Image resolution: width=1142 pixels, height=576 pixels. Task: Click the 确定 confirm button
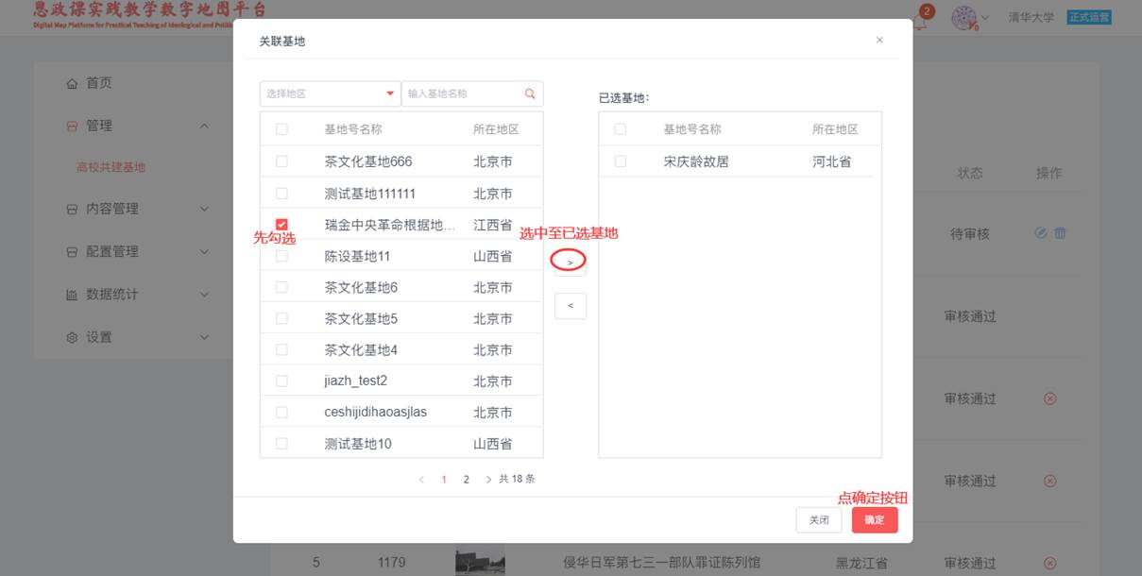(x=875, y=520)
